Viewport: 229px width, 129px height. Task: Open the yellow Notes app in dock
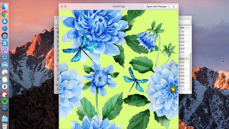click(5, 80)
